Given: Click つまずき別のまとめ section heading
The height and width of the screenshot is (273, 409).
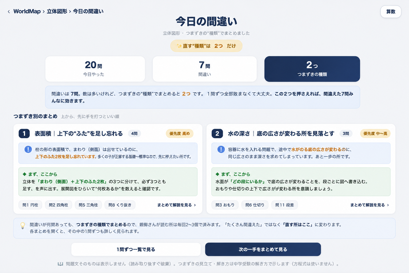Looking at the screenshot, I should pyautogui.click(x=35, y=116).
